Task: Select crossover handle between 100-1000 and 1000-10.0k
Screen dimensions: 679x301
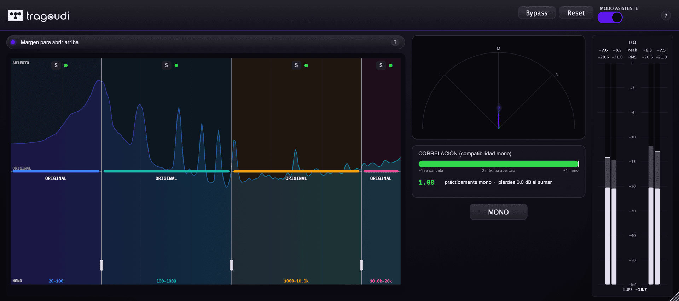Action: [232, 265]
